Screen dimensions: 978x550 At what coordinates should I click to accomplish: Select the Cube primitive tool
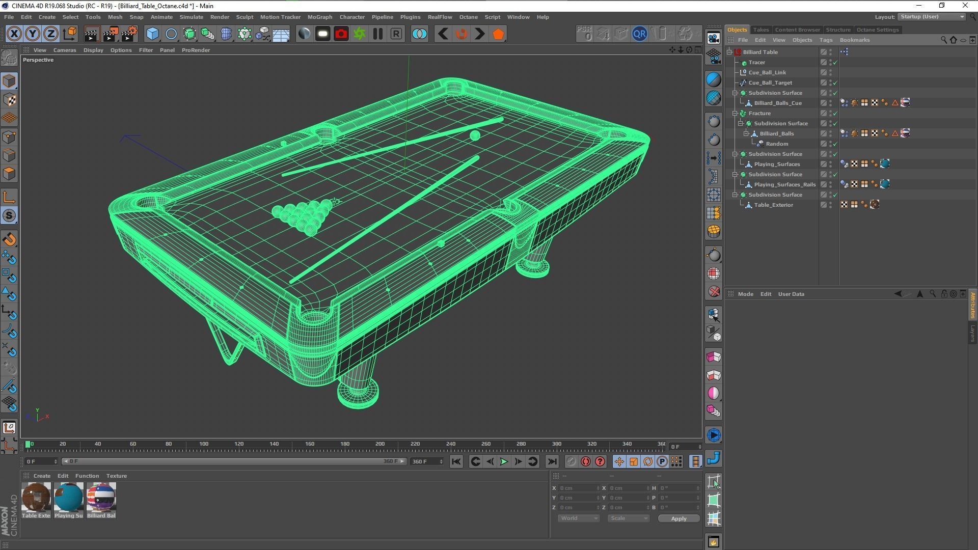pos(152,34)
